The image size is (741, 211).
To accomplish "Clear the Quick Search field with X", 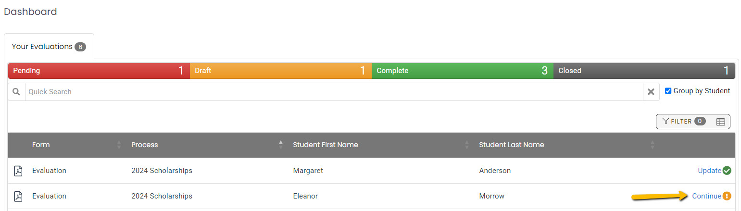I will 651,92.
